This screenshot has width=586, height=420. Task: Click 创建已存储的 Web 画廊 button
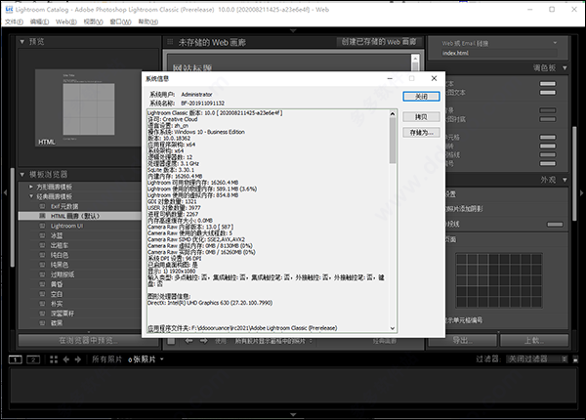379,42
